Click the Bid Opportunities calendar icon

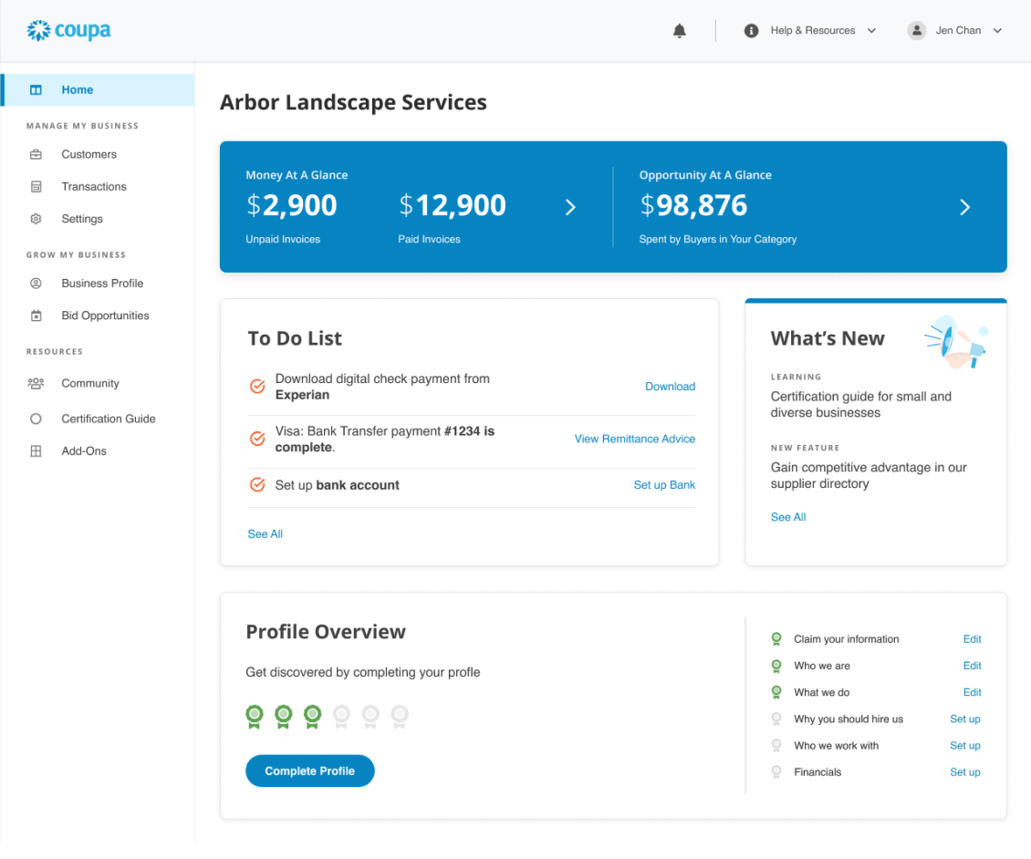click(x=36, y=316)
